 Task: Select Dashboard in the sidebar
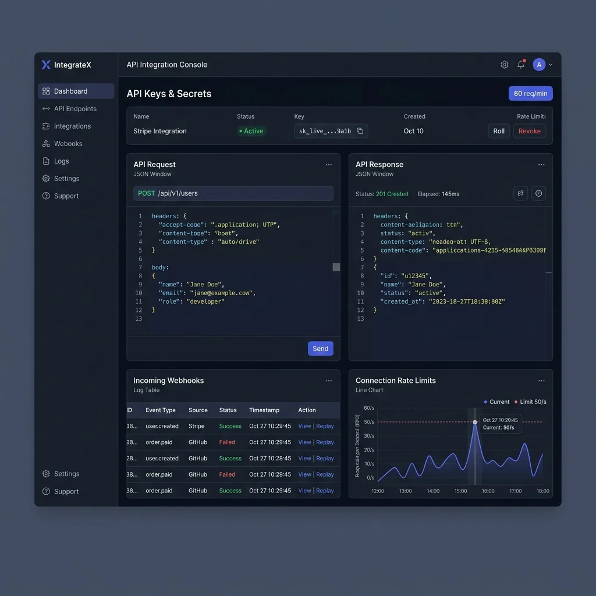[76, 91]
